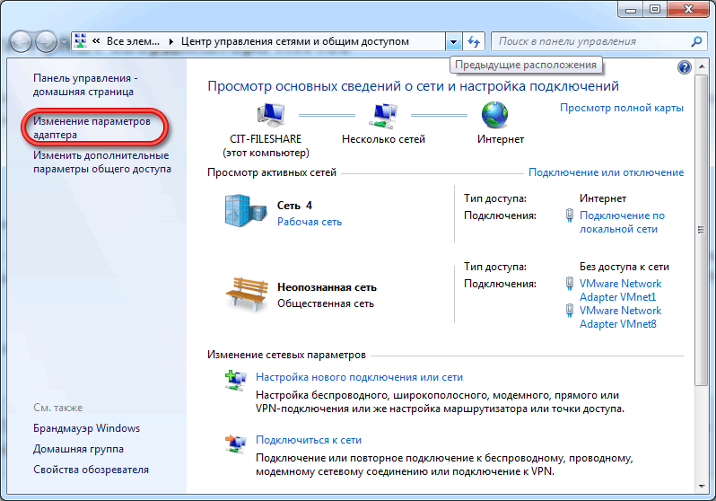Click the refresh button beside address bar

point(474,41)
